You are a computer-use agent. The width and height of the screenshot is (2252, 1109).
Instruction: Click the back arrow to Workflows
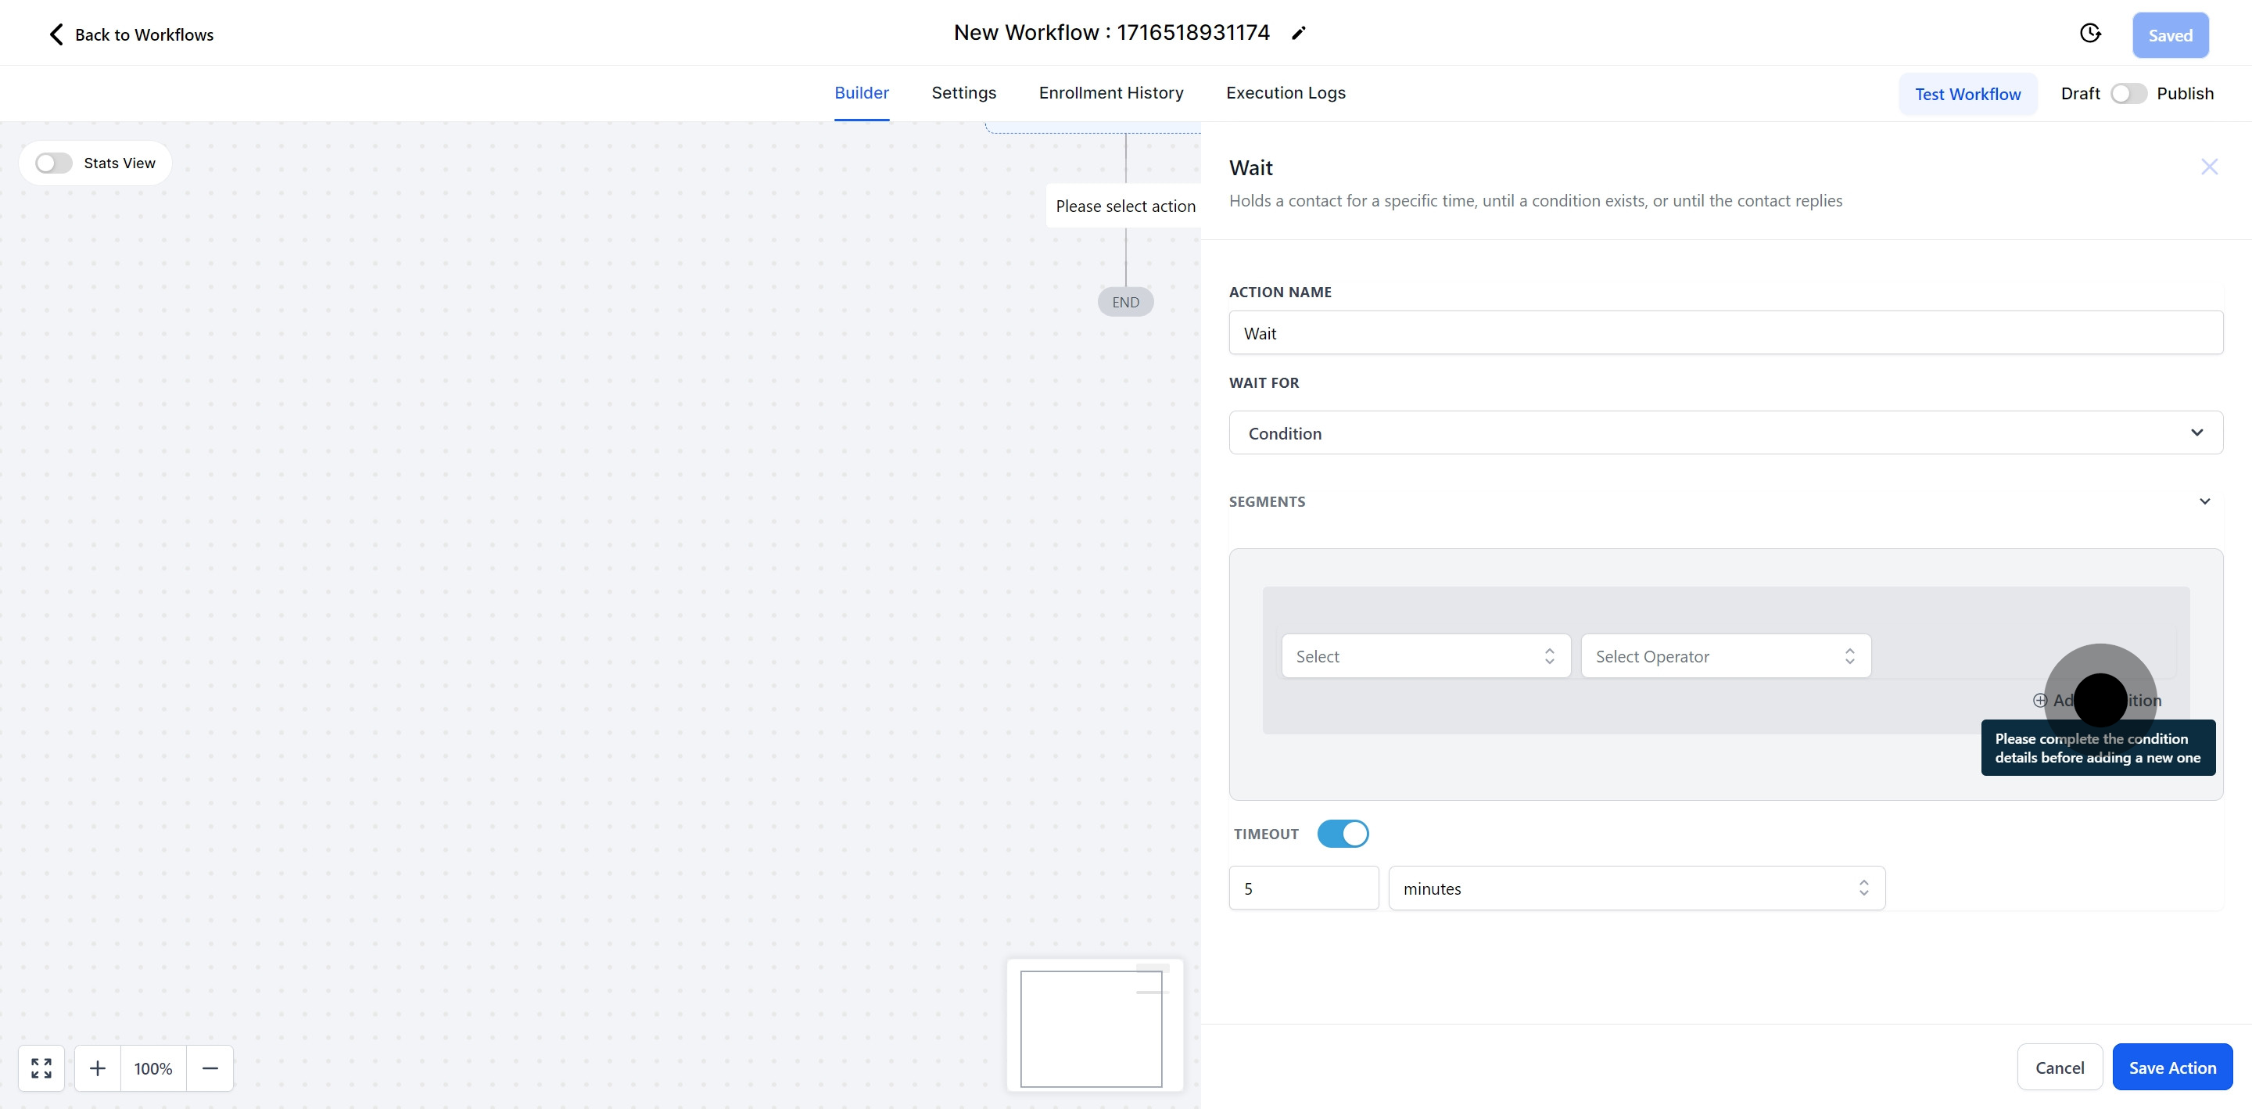pyautogui.click(x=56, y=34)
